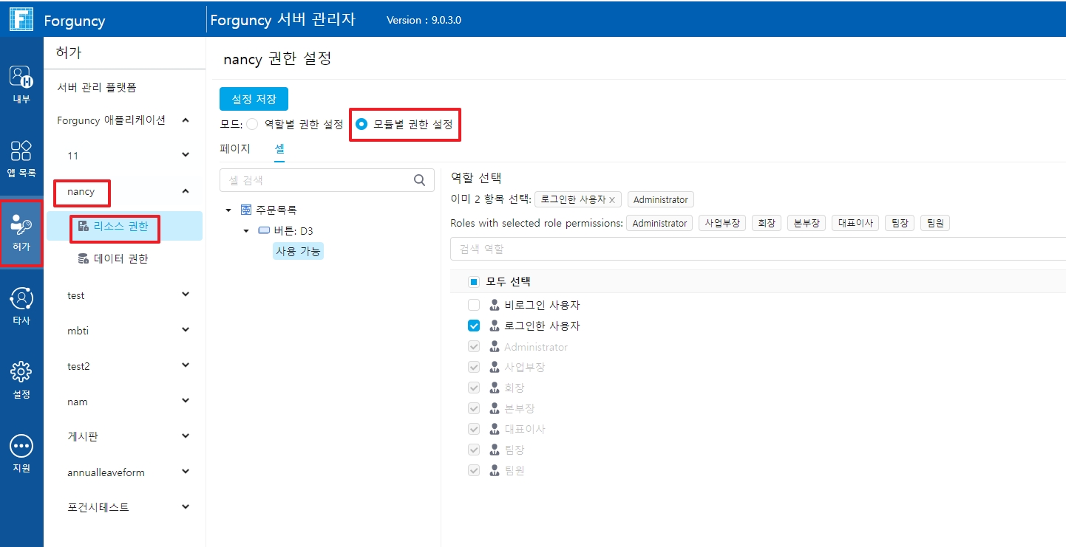Click the Forguncy logo icon
This screenshot has width=1066, height=547.
coord(21,18)
